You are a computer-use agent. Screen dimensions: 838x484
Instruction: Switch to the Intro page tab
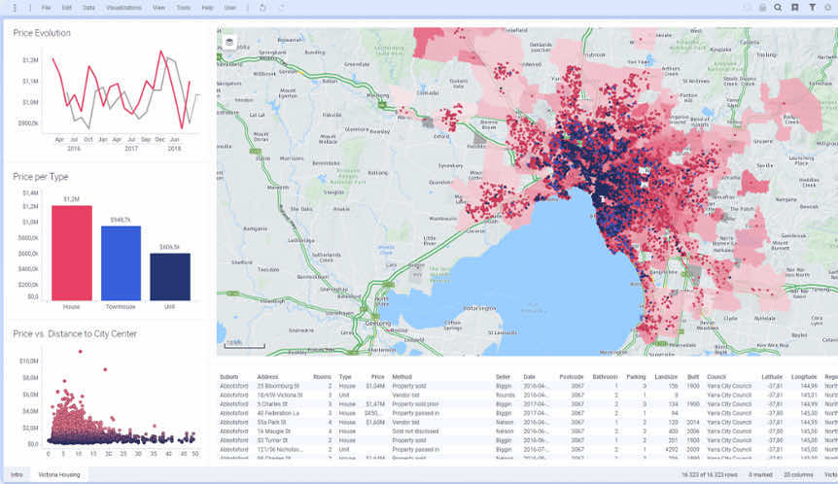17,474
